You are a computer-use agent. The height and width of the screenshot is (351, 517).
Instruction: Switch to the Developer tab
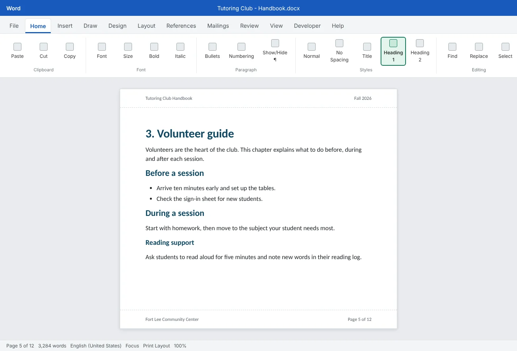coord(307,26)
